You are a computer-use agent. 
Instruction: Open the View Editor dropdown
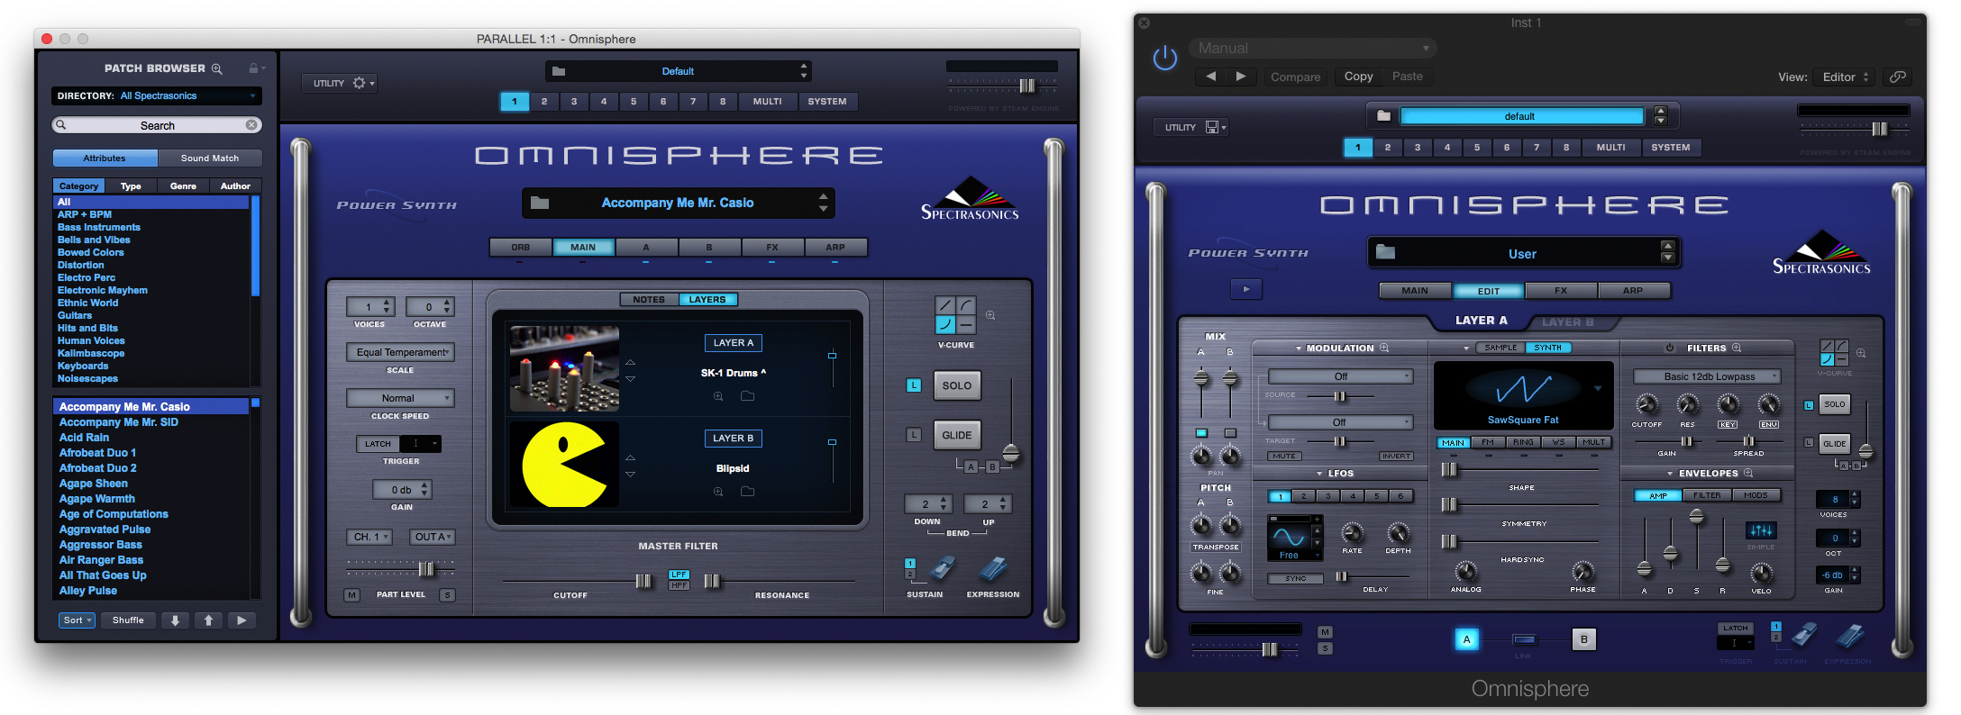point(1844,77)
